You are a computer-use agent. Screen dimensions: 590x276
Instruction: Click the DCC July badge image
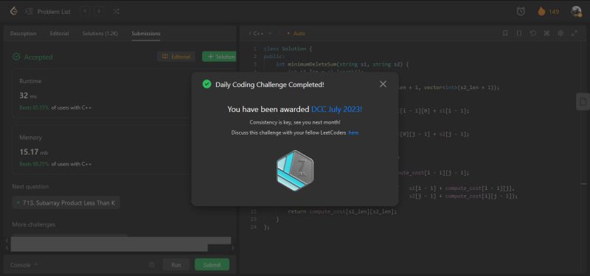click(295, 171)
